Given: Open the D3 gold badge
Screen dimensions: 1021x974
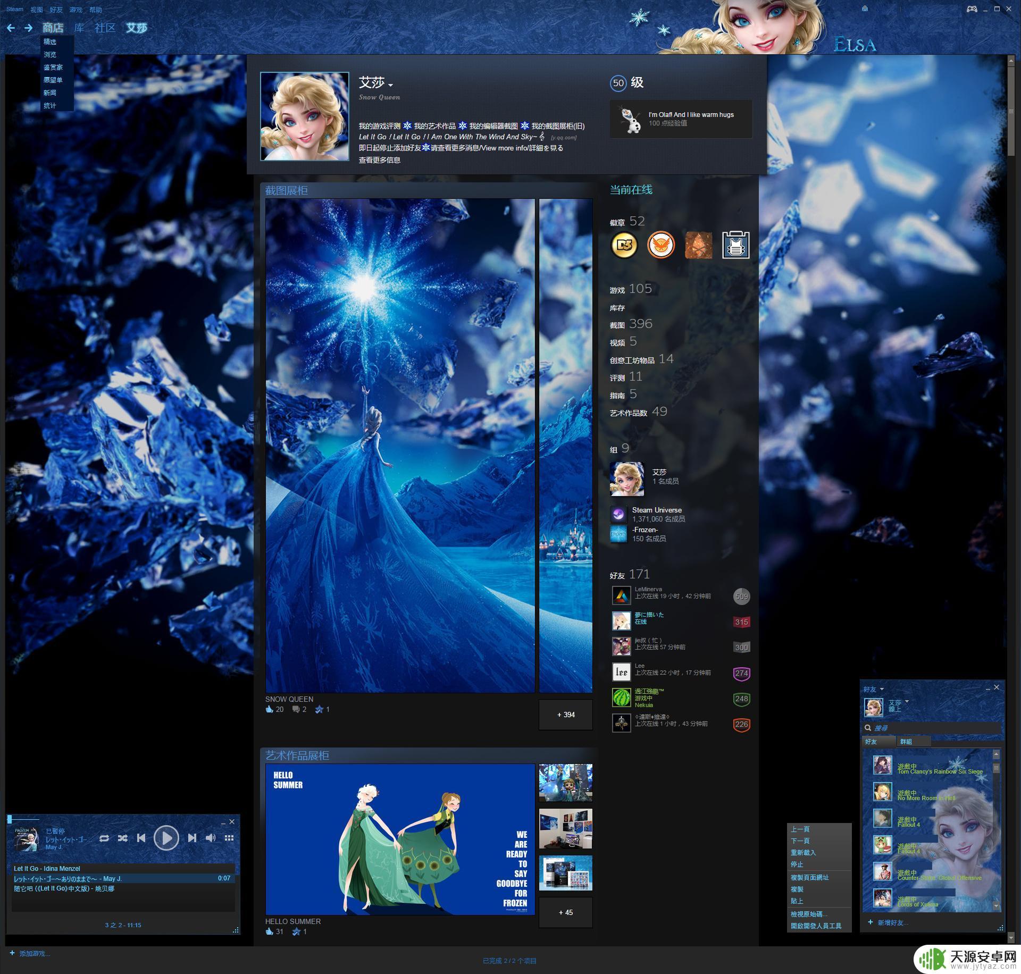Looking at the screenshot, I should 624,245.
